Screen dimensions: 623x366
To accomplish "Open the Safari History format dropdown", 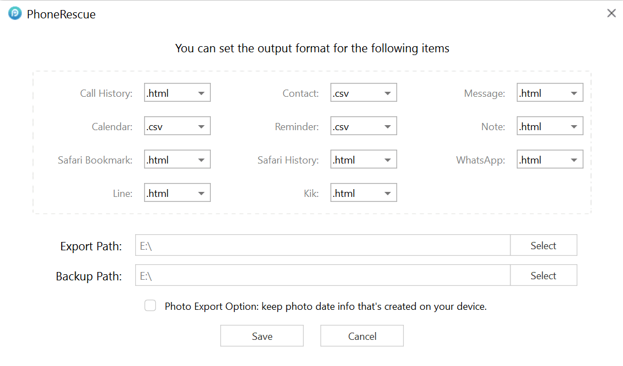I will pos(364,160).
